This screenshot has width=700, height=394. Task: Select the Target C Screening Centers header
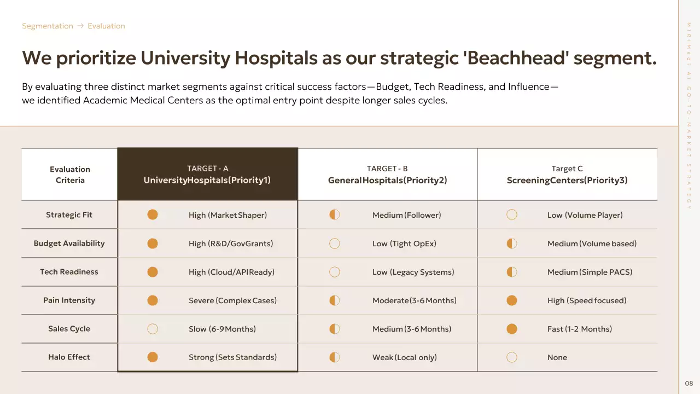[567, 175]
